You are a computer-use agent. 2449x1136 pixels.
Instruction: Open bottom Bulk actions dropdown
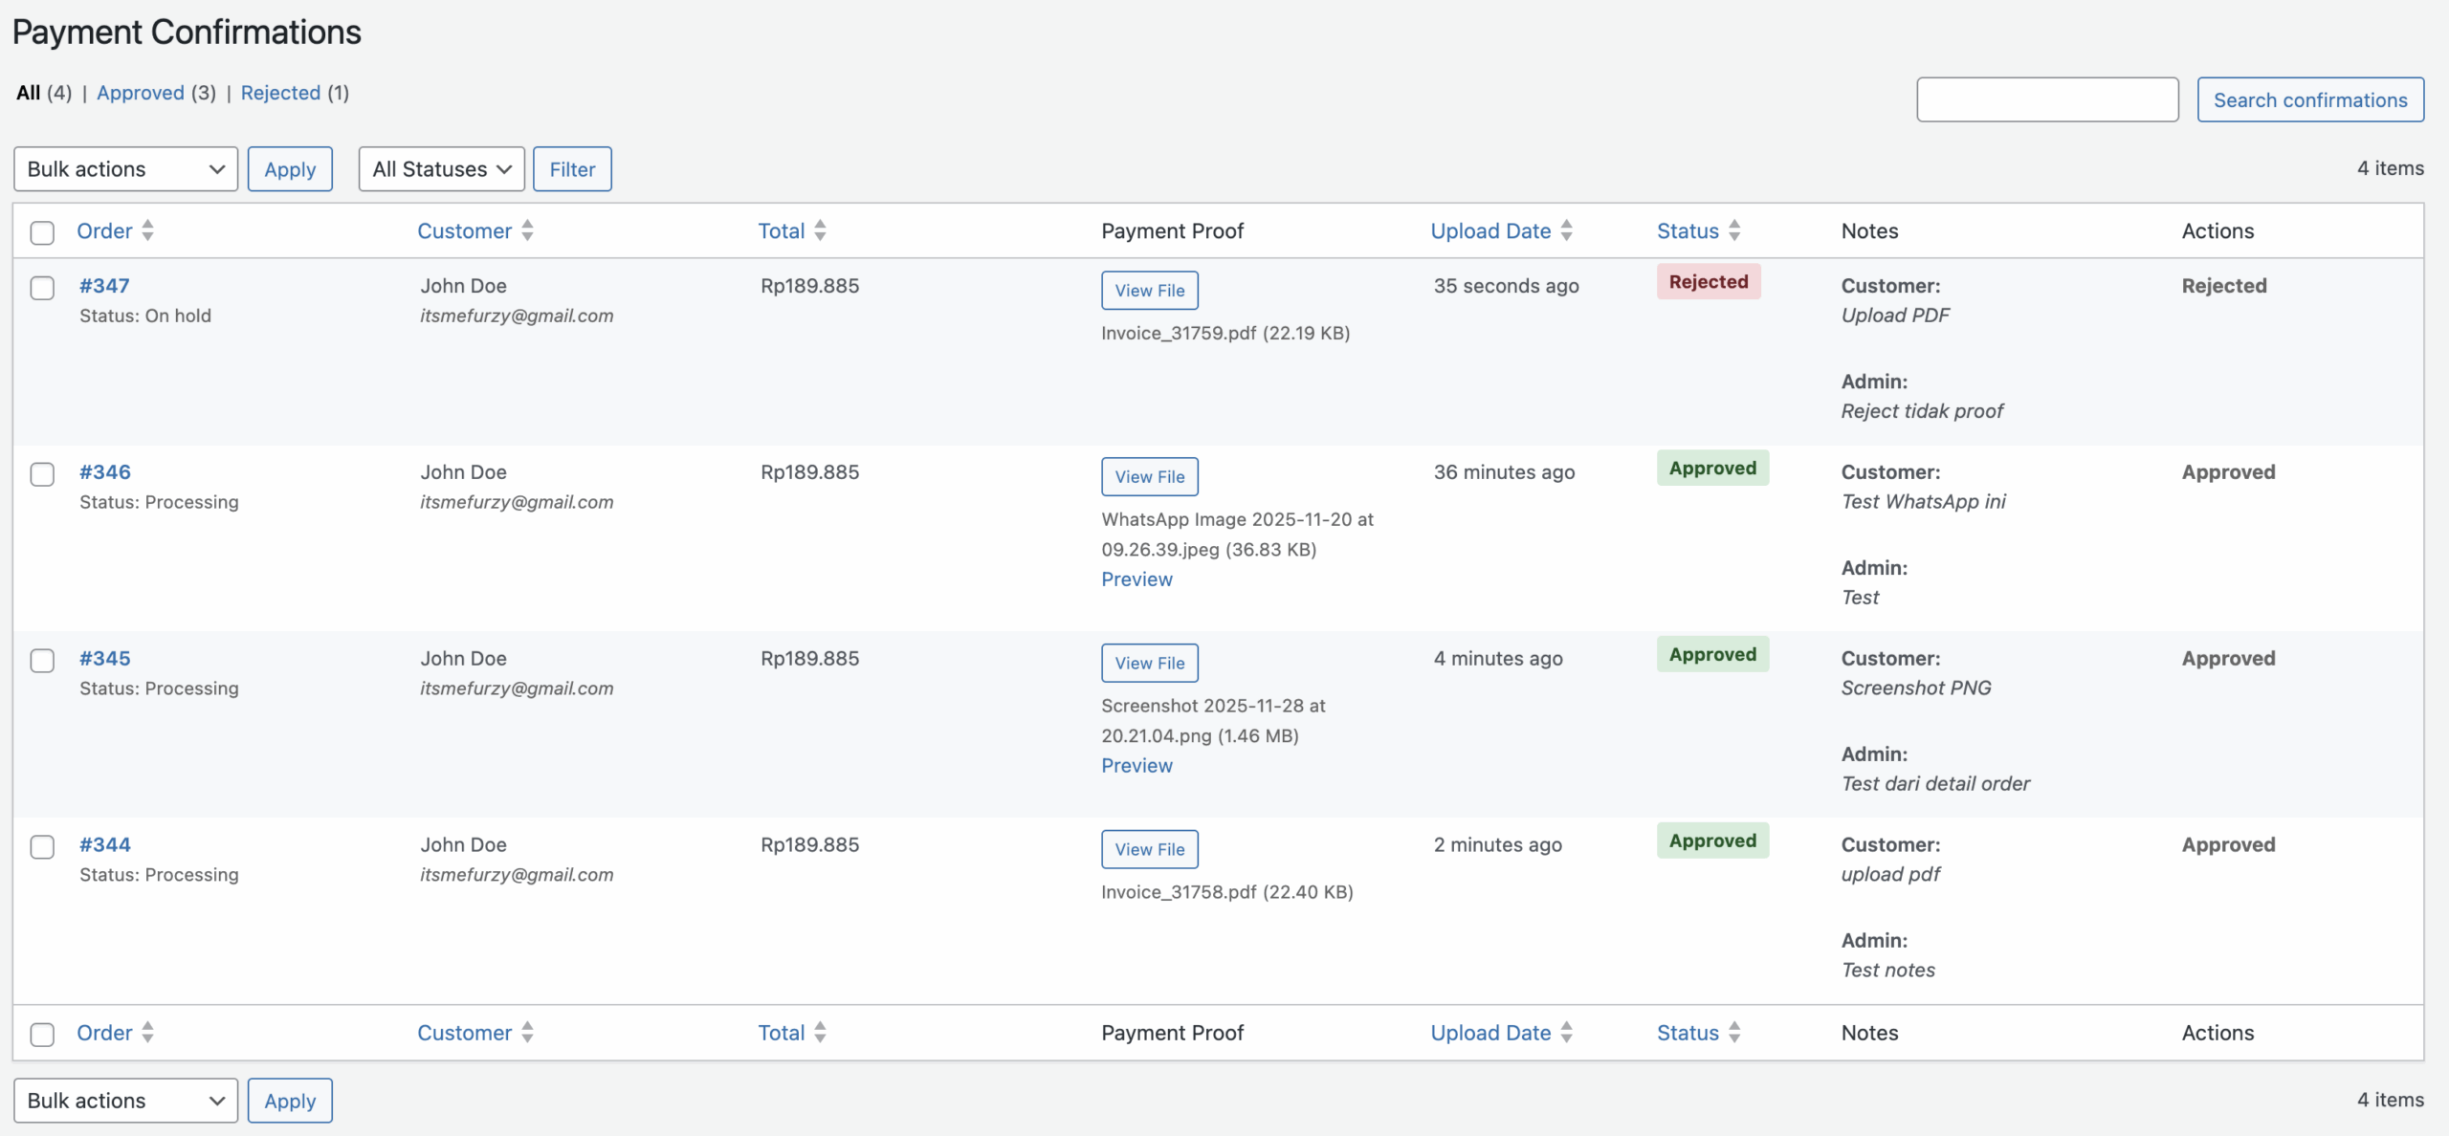pos(125,1101)
